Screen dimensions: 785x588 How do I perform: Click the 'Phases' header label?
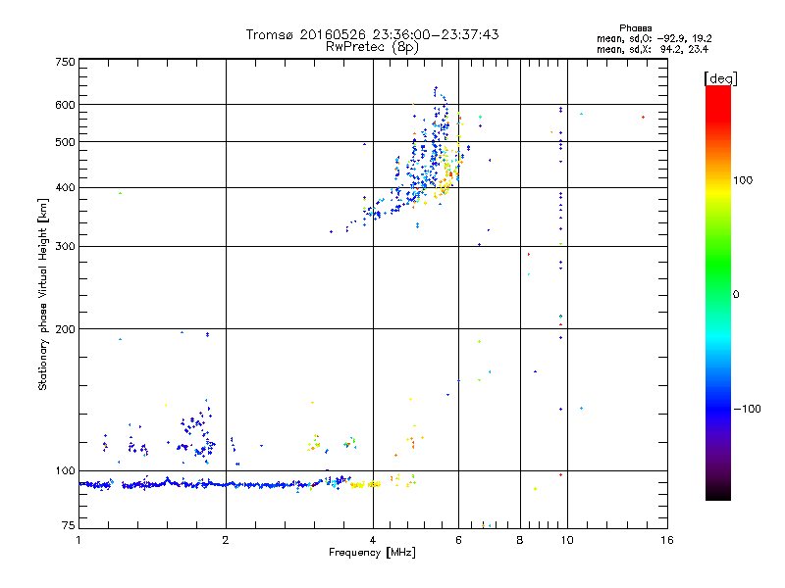click(x=635, y=28)
